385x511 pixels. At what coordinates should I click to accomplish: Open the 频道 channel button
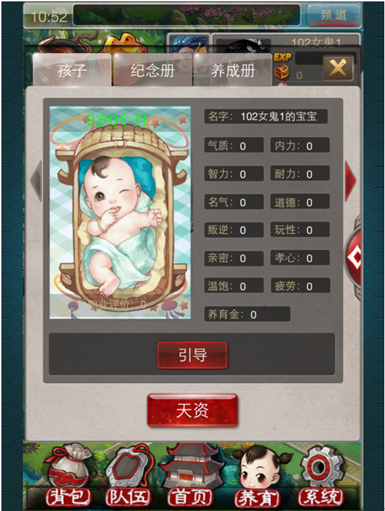(x=334, y=15)
